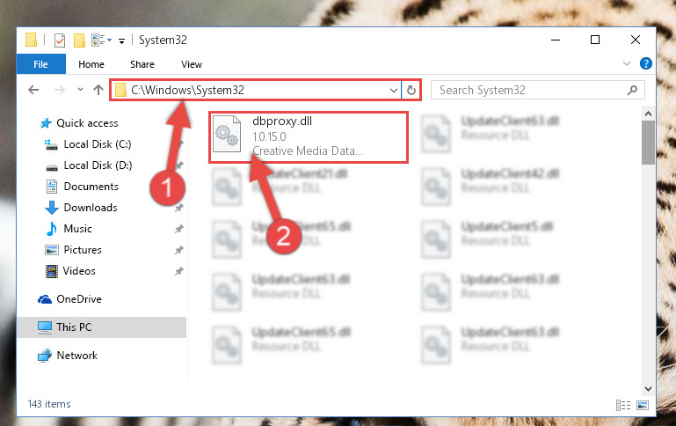676x426 pixels.
Task: Refresh the System32 folder view
Action: click(411, 90)
